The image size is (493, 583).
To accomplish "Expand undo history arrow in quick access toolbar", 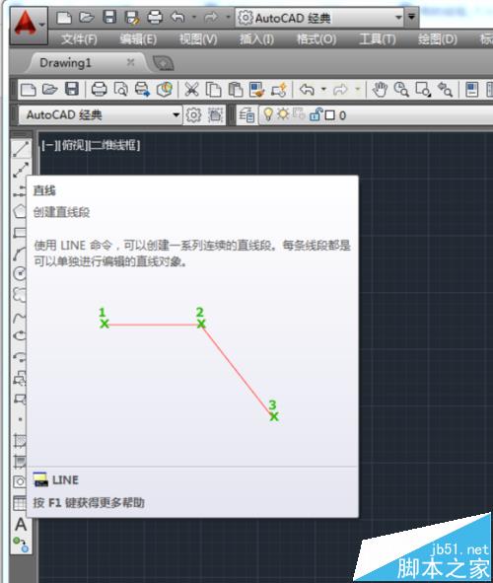I will click(194, 17).
